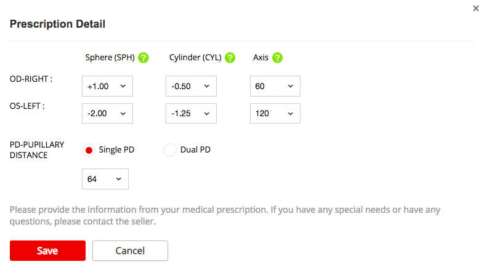The height and width of the screenshot is (270, 484).
Task: Click the Sphere (SPH) help icon
Action: click(143, 58)
